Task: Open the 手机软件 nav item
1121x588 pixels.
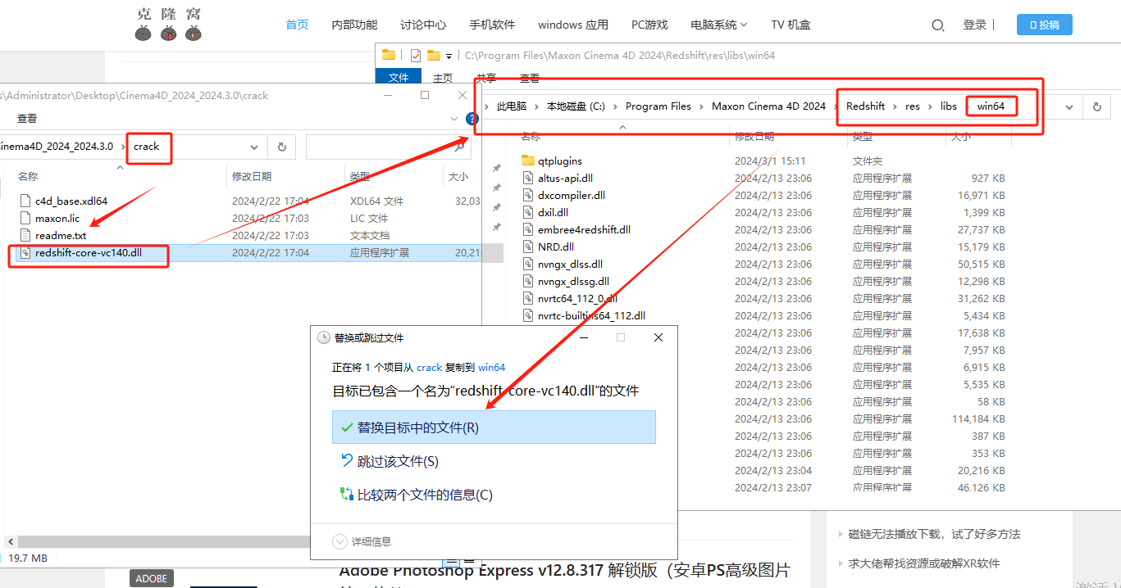Action: coord(492,25)
